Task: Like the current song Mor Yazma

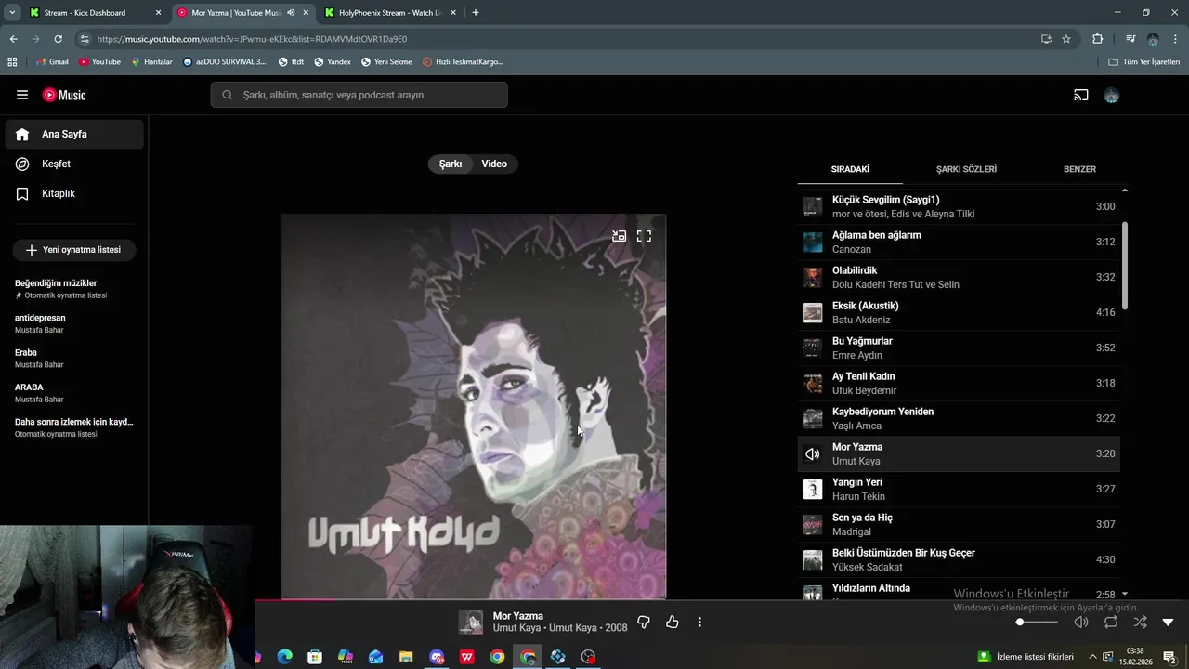Action: coord(673,622)
